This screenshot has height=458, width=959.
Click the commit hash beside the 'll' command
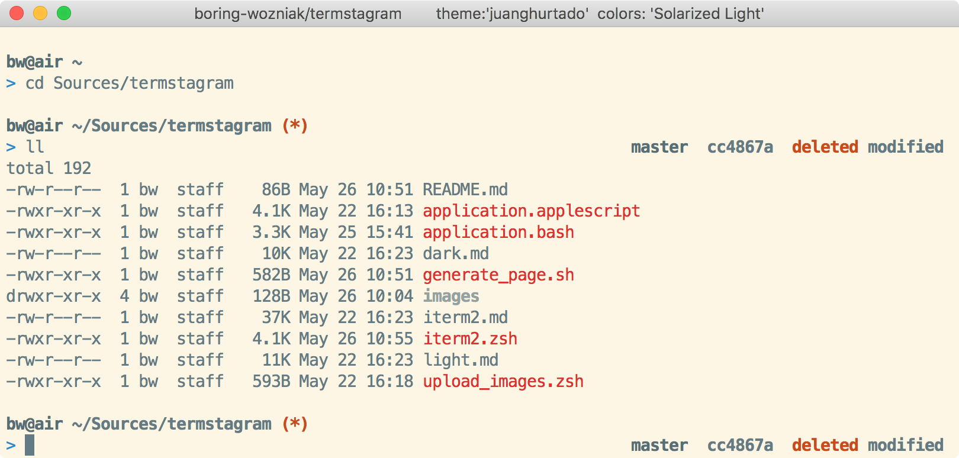[x=740, y=147]
